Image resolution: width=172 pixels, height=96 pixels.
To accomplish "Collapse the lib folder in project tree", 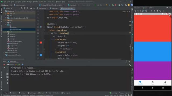I will coord(6,25).
